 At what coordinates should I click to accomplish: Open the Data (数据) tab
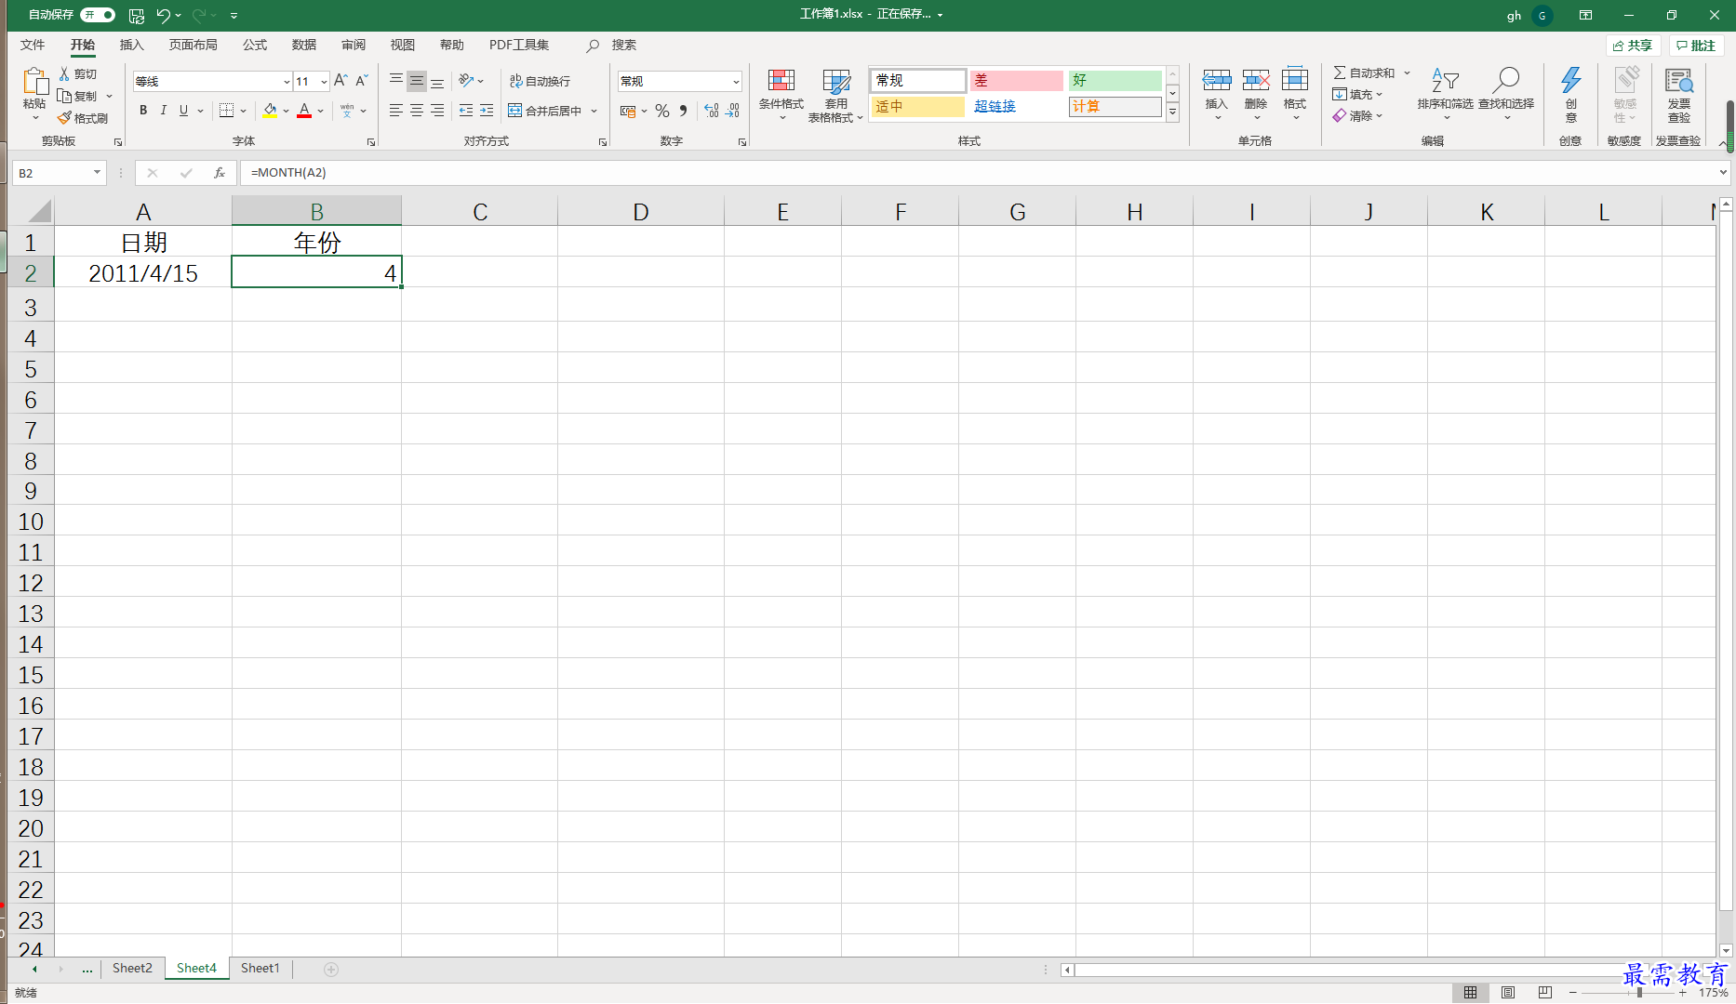[304, 45]
